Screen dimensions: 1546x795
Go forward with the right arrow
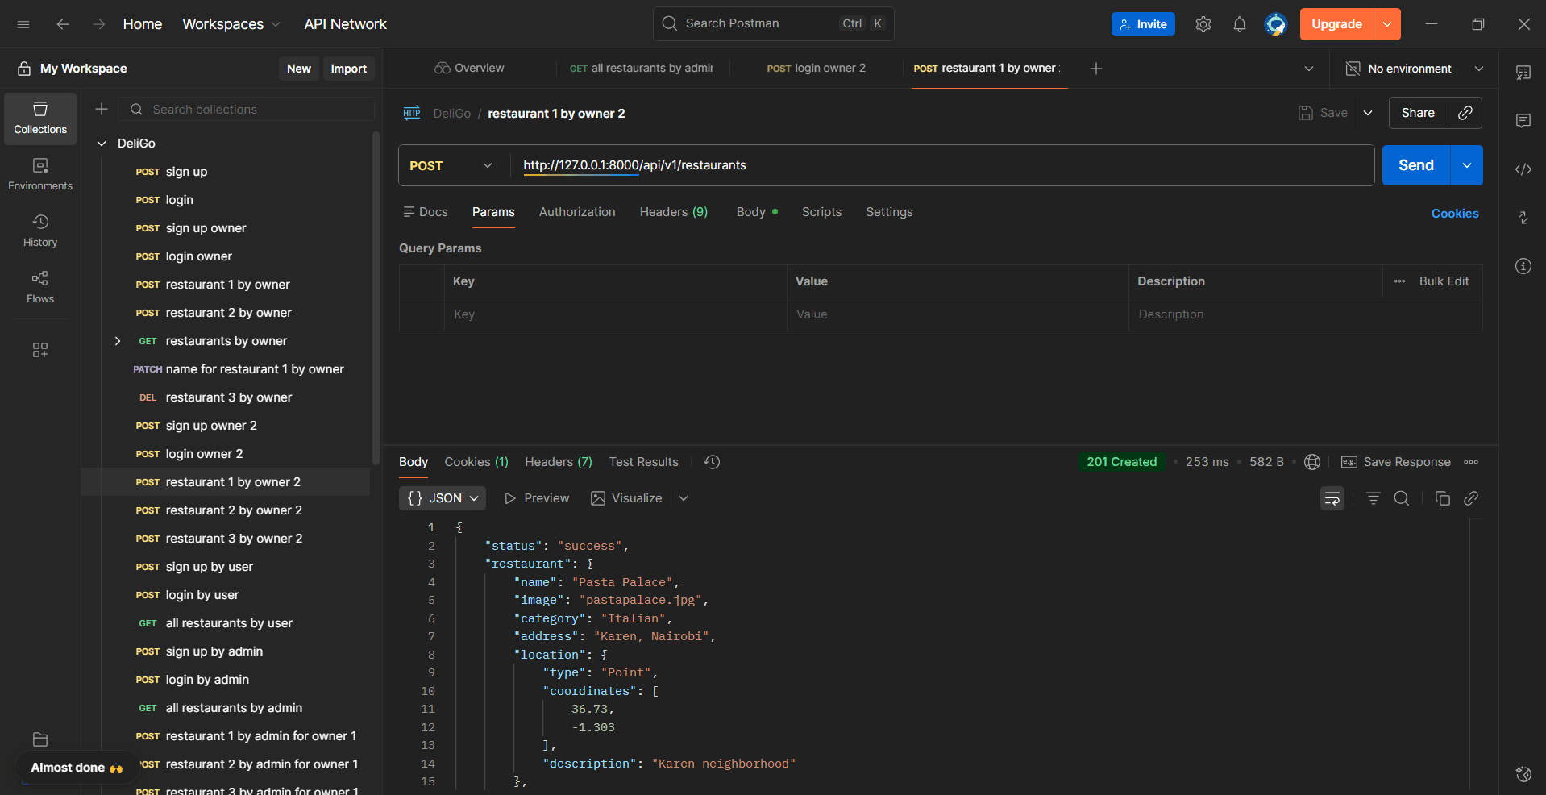[99, 24]
